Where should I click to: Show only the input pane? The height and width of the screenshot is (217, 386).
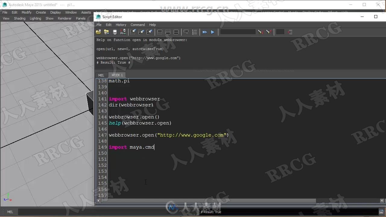pos(168,32)
